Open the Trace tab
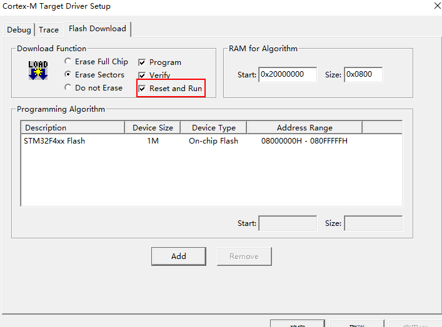This screenshot has height=327, width=442. (x=49, y=29)
